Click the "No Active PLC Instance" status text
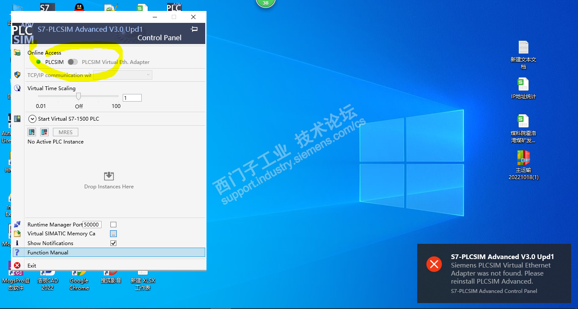 55,142
